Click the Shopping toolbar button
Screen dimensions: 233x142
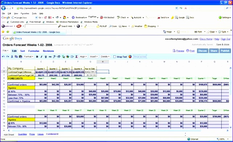[150, 26]
